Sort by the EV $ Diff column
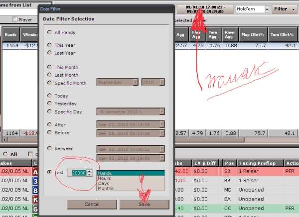The height and width of the screenshot is (217, 299). pyautogui.click(x=205, y=163)
